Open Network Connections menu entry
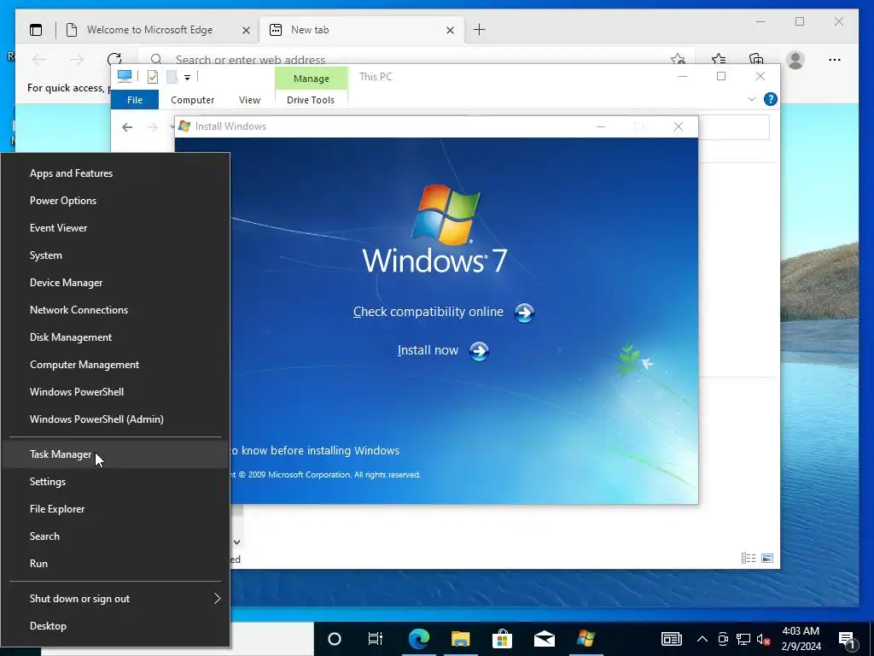Screen dimensions: 874x656 pyautogui.click(x=116, y=310)
